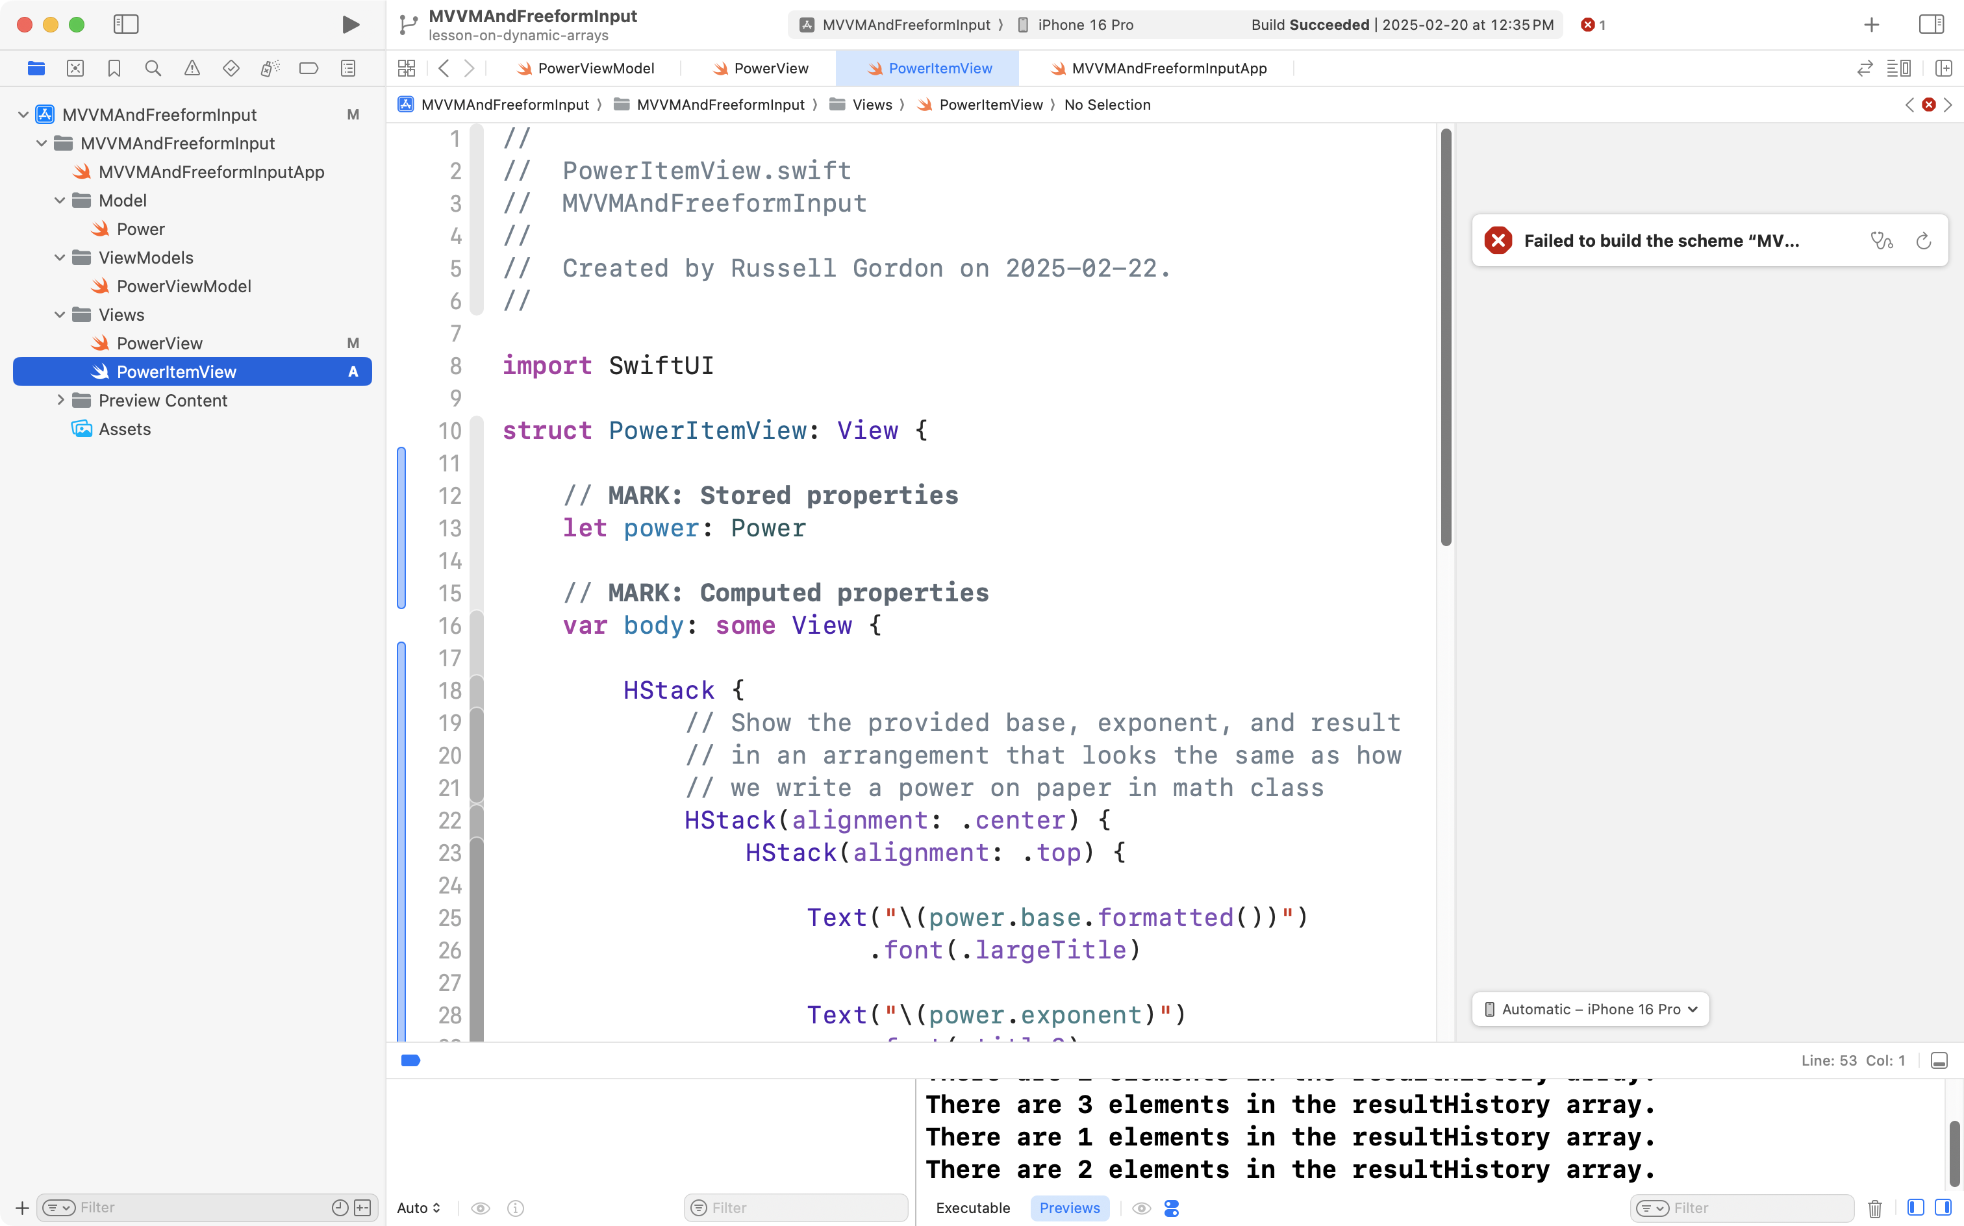
Task: Open the Bookmark navigator icon
Action: click(114, 68)
